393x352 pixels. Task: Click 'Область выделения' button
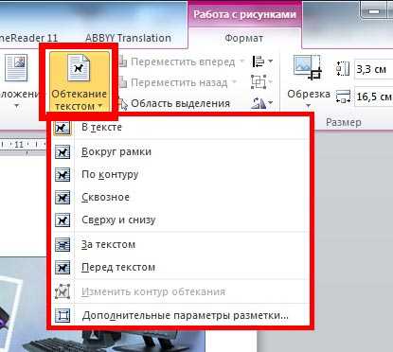coord(174,103)
